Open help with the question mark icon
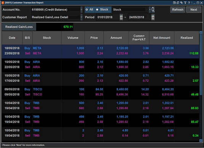Viewport: 204px width, 148px height. [189, 3]
